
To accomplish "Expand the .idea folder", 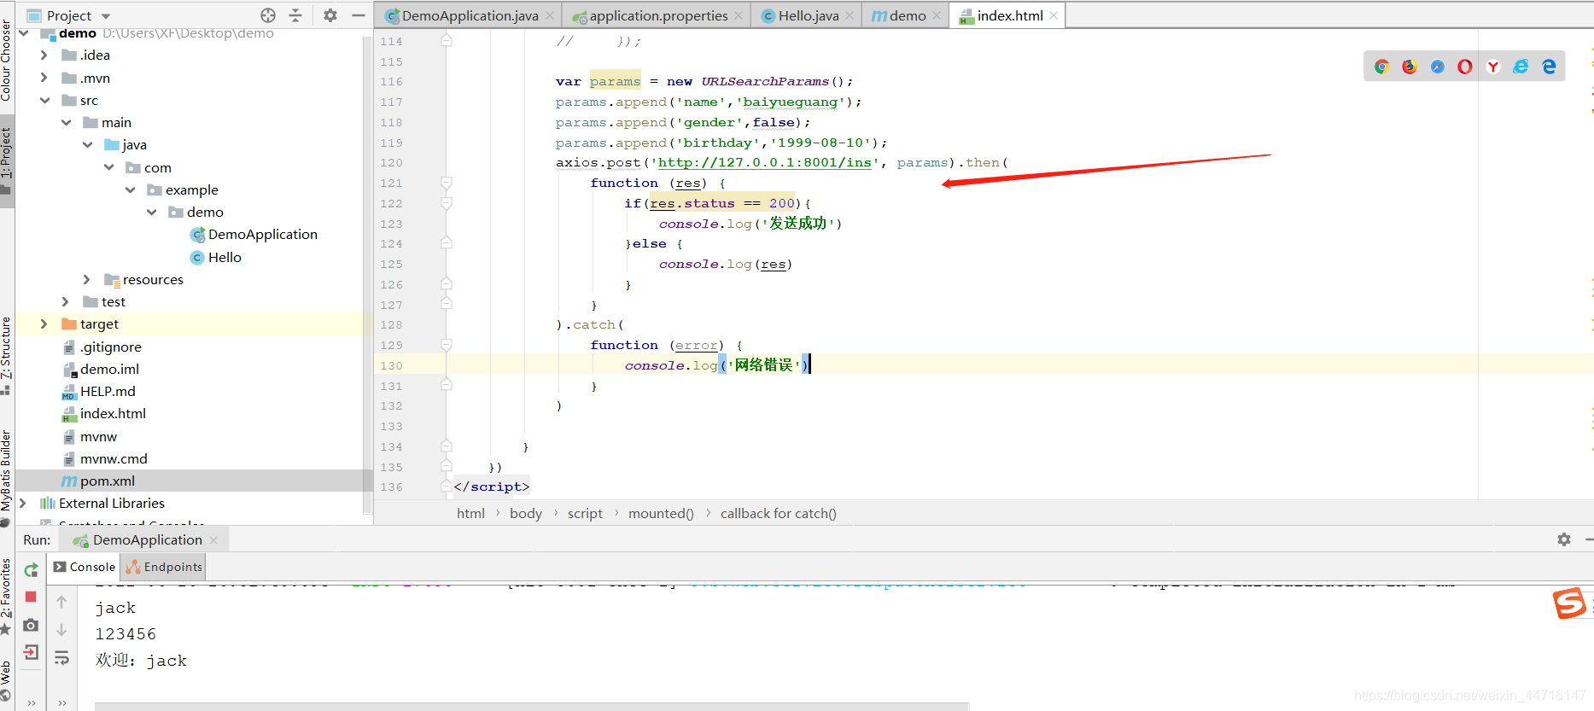I will click(x=44, y=55).
